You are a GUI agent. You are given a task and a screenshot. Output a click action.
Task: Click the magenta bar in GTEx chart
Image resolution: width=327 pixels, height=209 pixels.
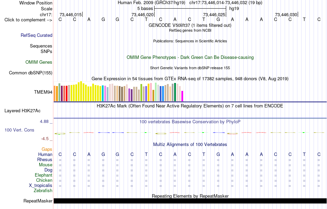182,96
